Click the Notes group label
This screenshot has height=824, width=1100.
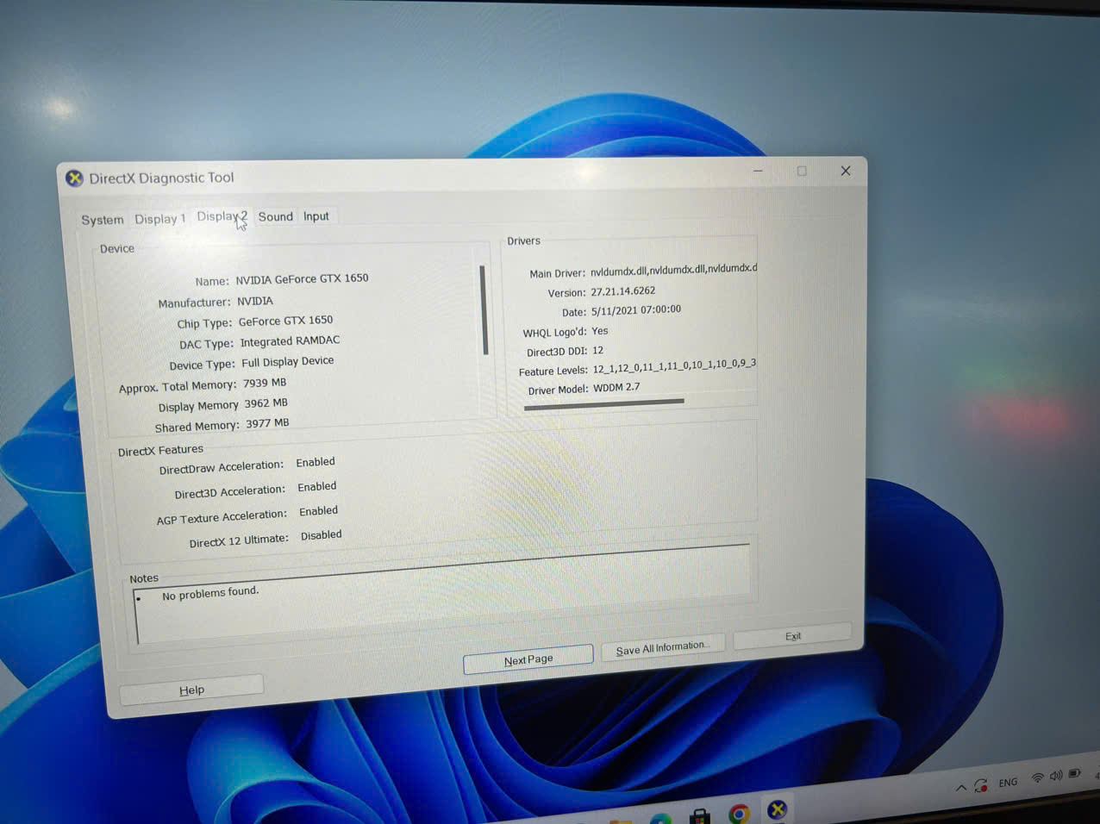pyautogui.click(x=144, y=578)
